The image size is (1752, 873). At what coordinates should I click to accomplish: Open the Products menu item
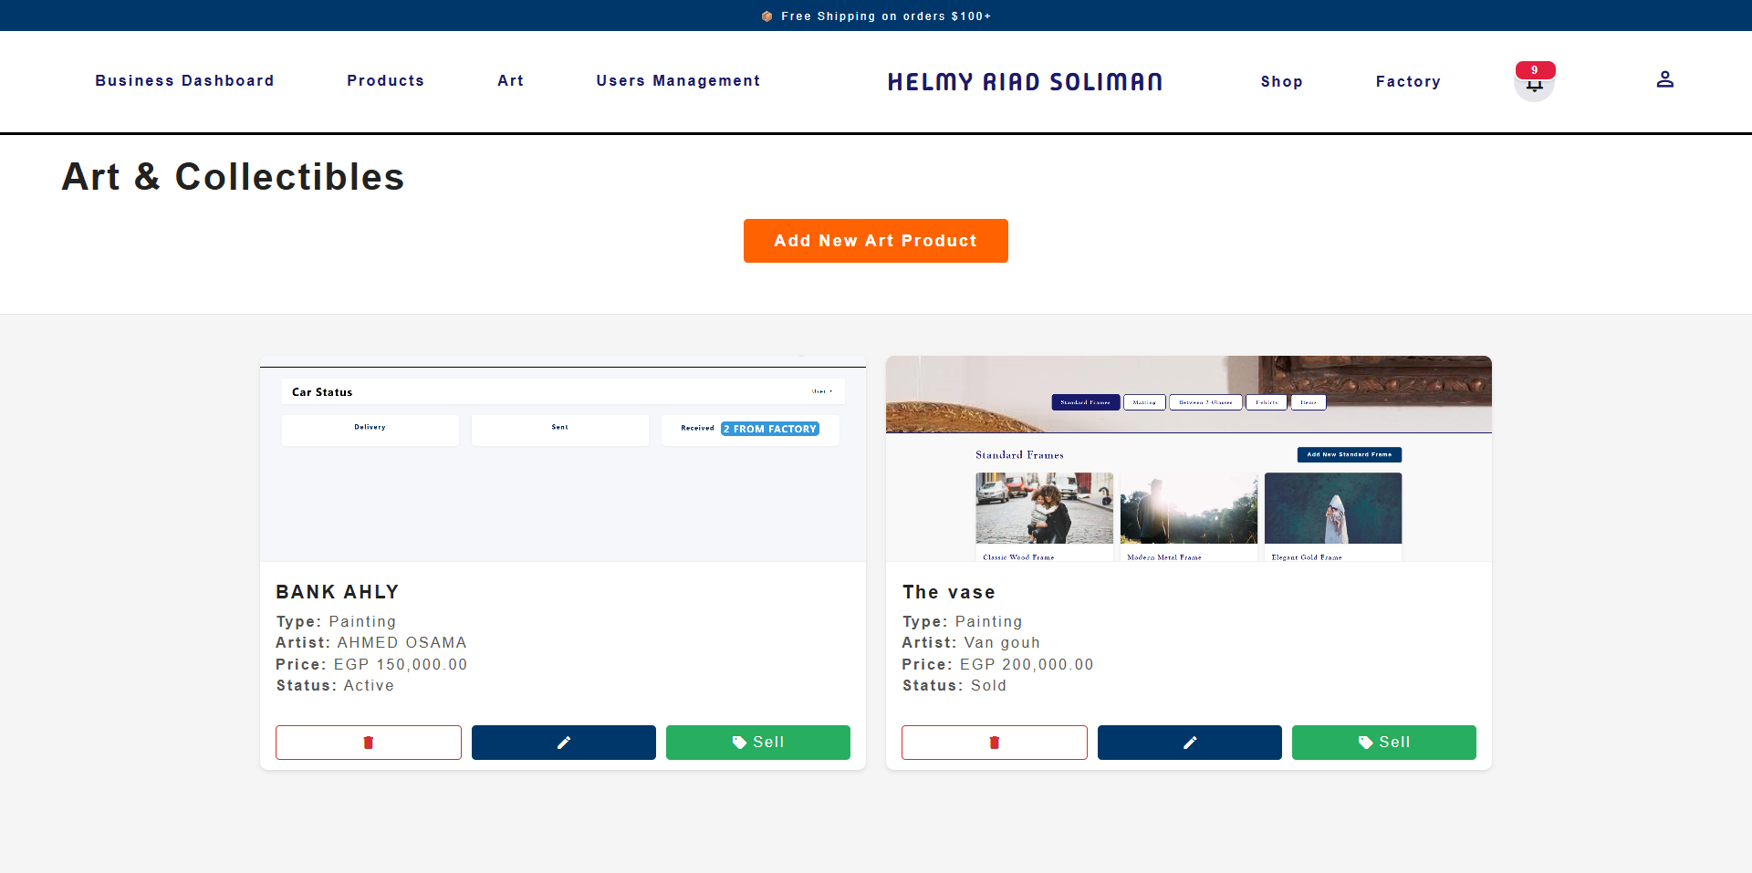click(385, 80)
